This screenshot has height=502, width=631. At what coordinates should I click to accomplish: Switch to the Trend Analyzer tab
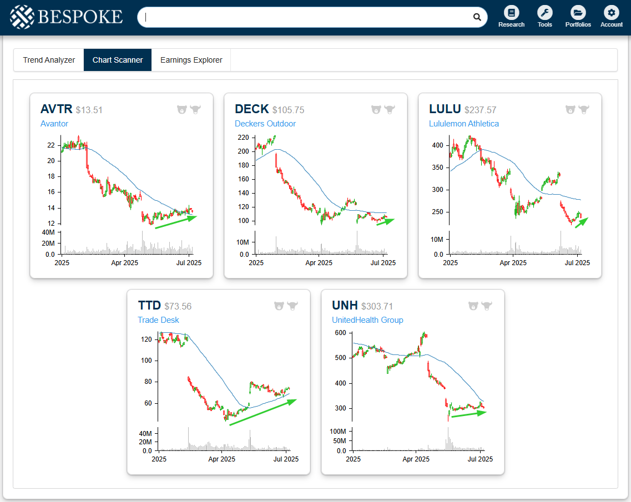[x=49, y=60]
